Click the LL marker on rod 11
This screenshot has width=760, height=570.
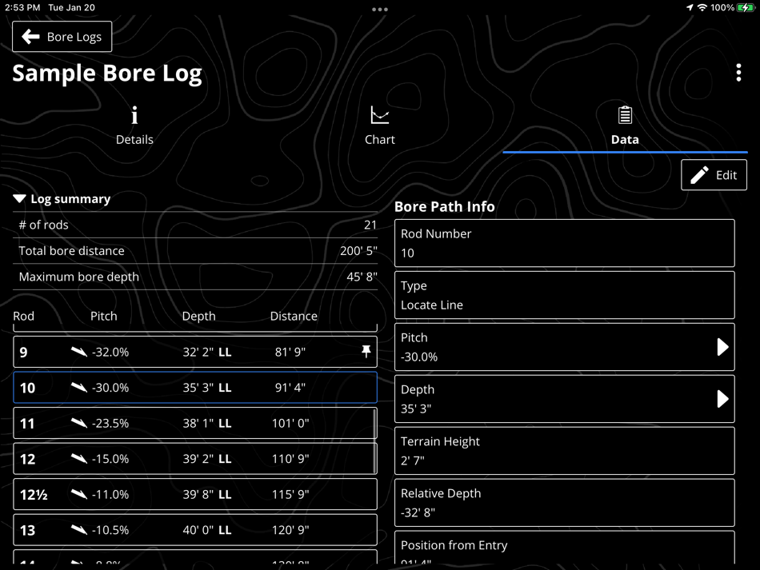pos(225,423)
